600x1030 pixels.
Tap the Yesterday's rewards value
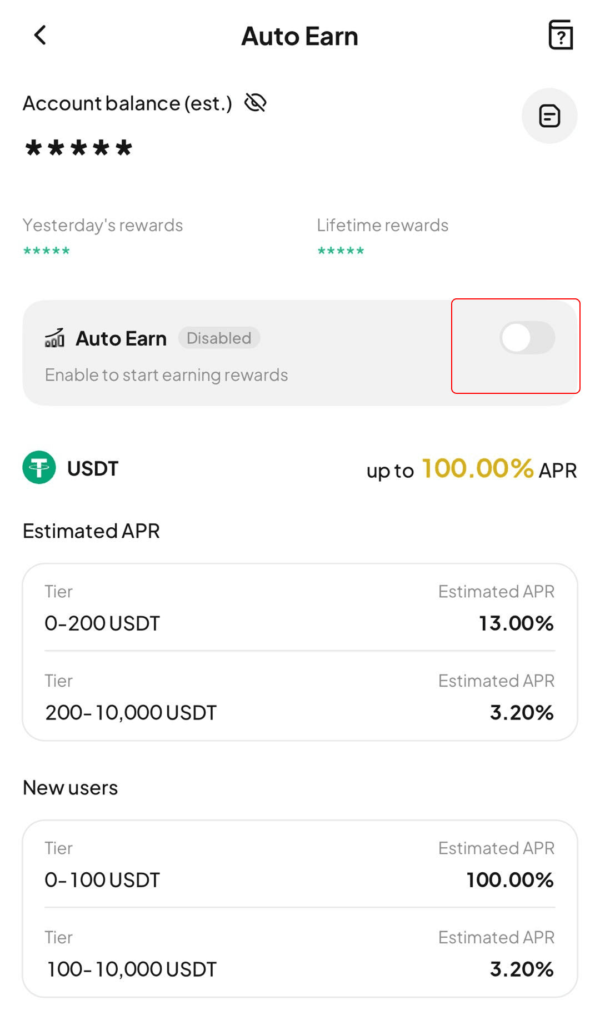47,251
